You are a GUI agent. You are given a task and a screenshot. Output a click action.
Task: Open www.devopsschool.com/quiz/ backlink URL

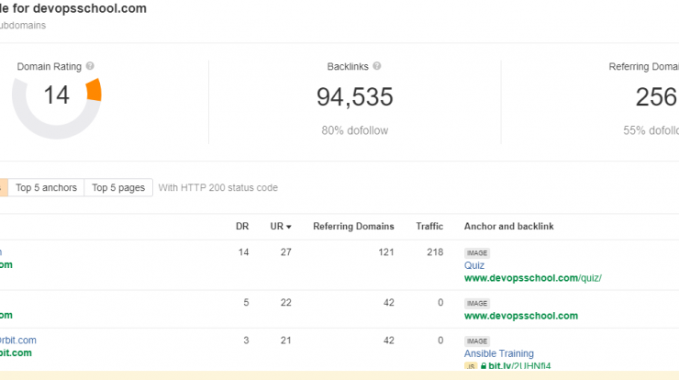533,278
